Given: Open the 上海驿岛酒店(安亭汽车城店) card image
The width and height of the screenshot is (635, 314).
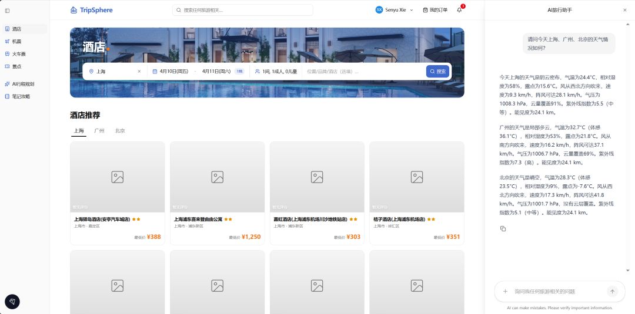Looking at the screenshot, I should tap(118, 177).
